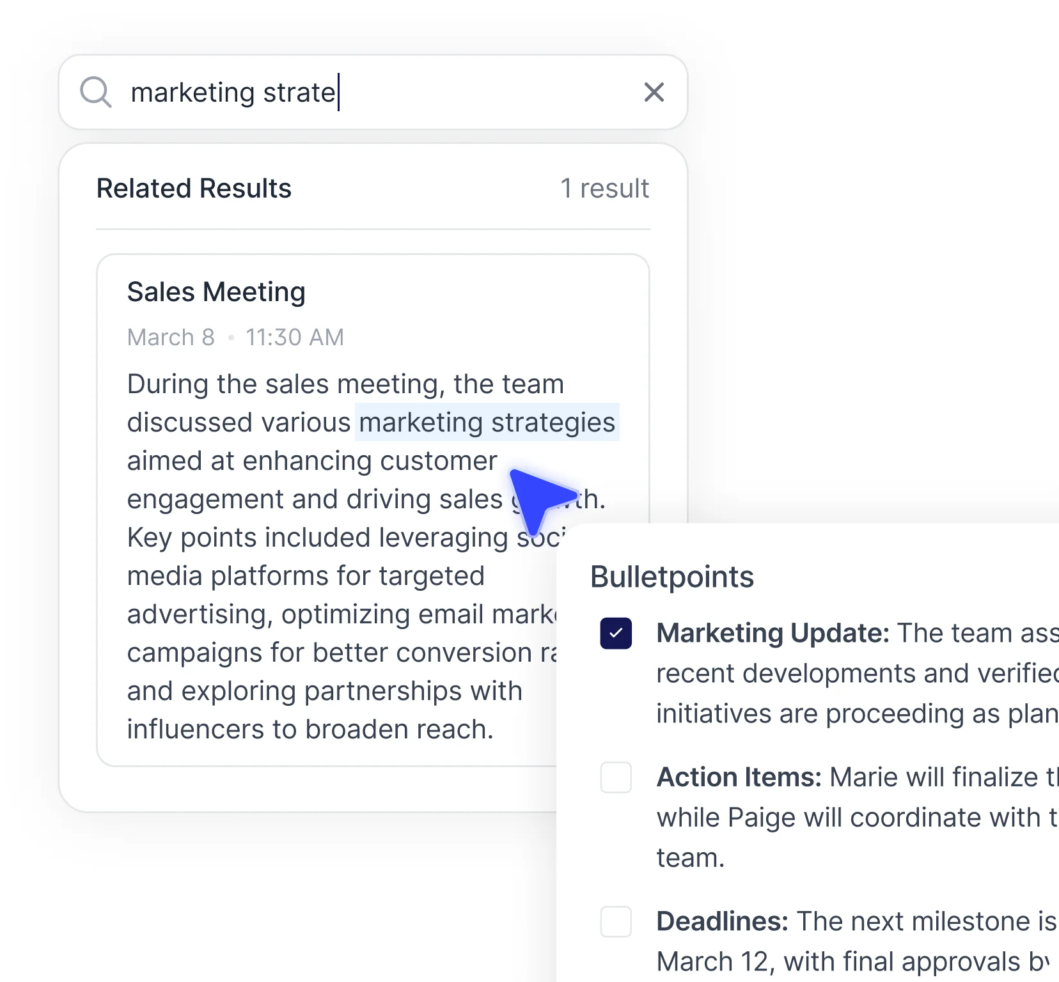Click the "1 result" count label
Screen dimensions: 1059x982
604,189
